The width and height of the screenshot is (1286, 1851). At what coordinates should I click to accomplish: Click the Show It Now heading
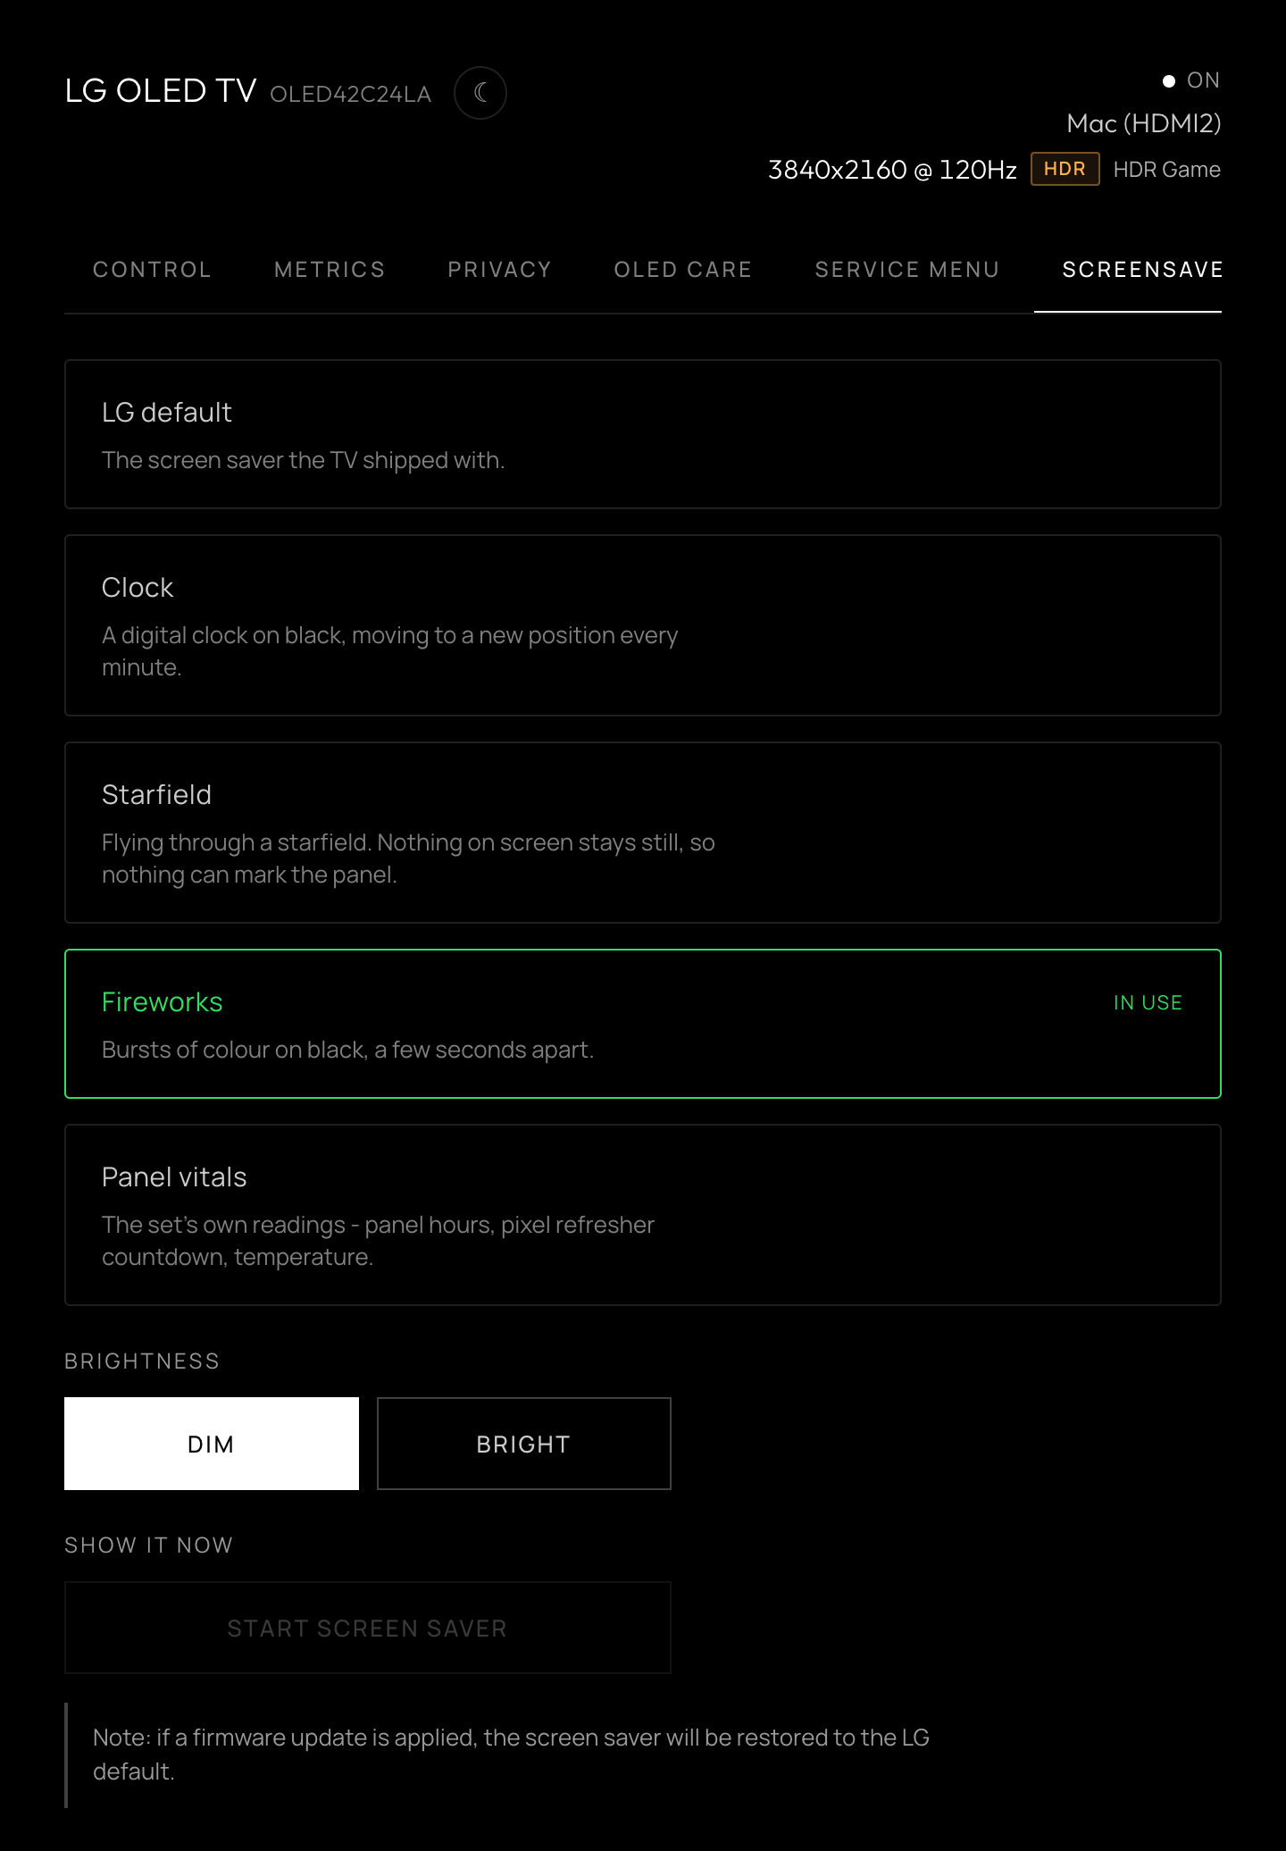tap(148, 1545)
